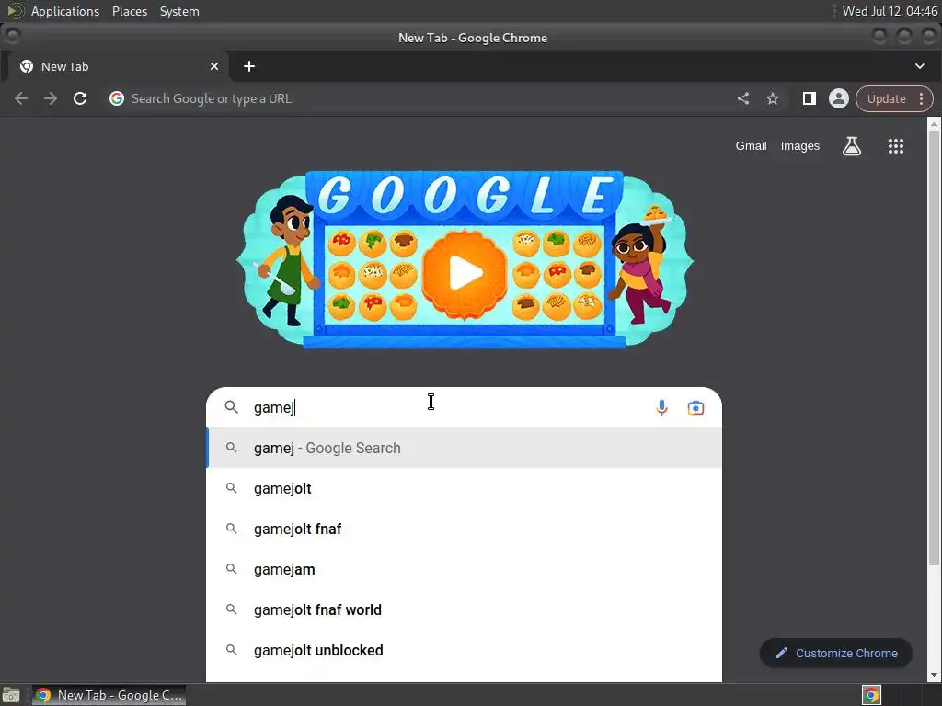Open the side panel icon
The width and height of the screenshot is (942, 706).
[810, 98]
